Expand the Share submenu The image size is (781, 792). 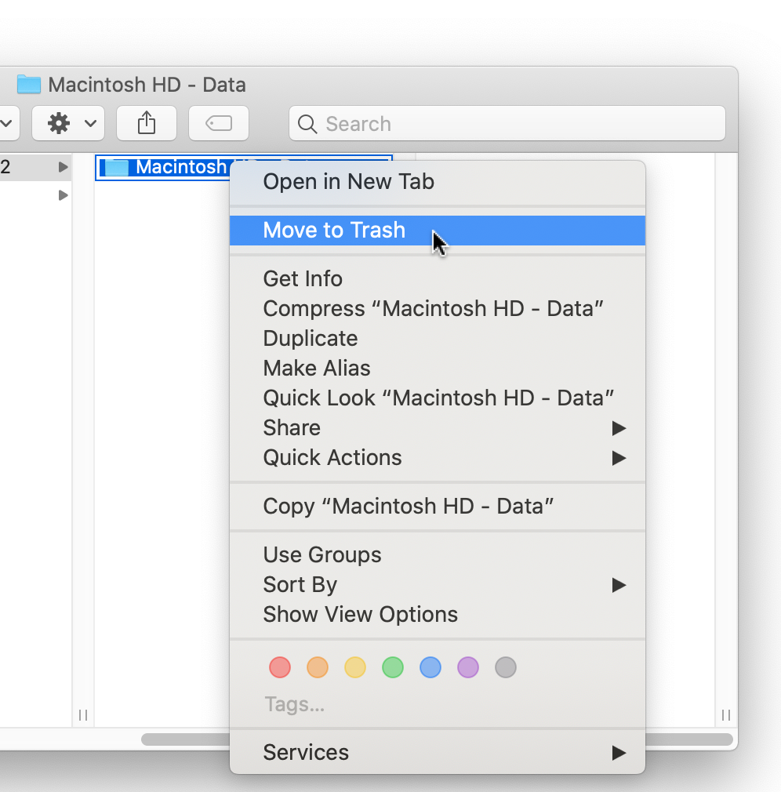438,428
